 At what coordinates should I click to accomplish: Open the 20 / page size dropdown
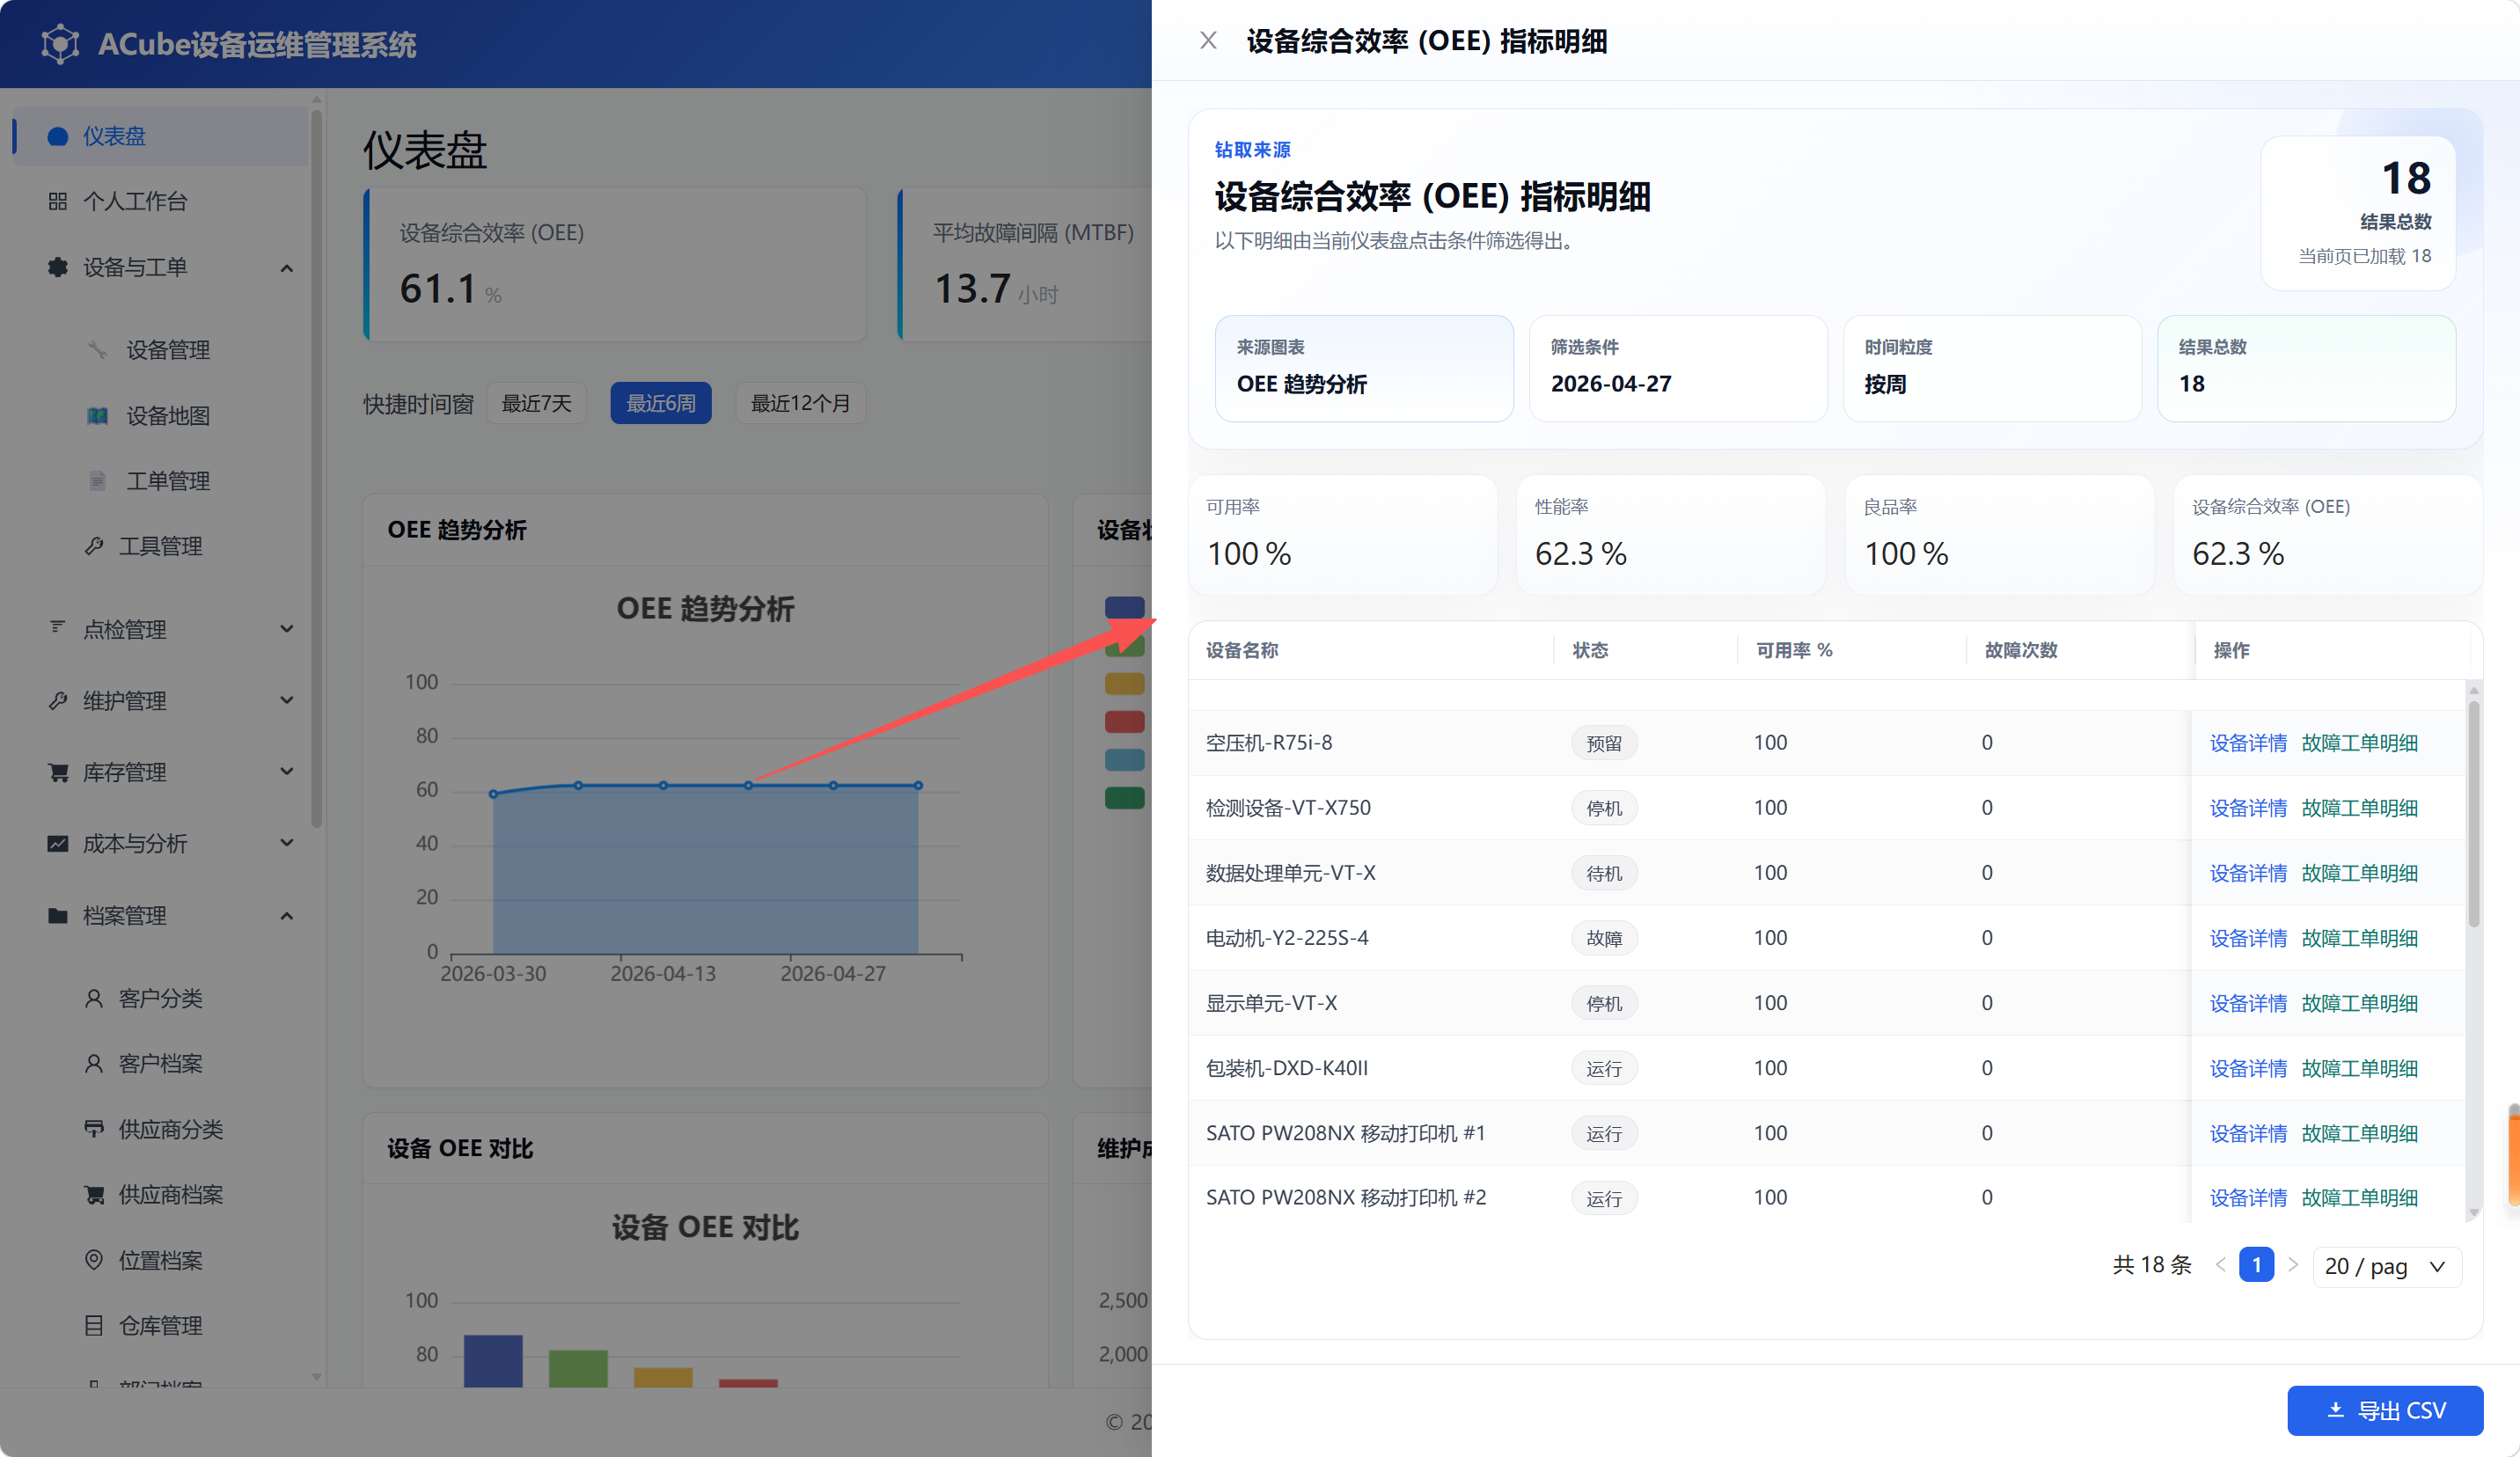pos(2386,1266)
